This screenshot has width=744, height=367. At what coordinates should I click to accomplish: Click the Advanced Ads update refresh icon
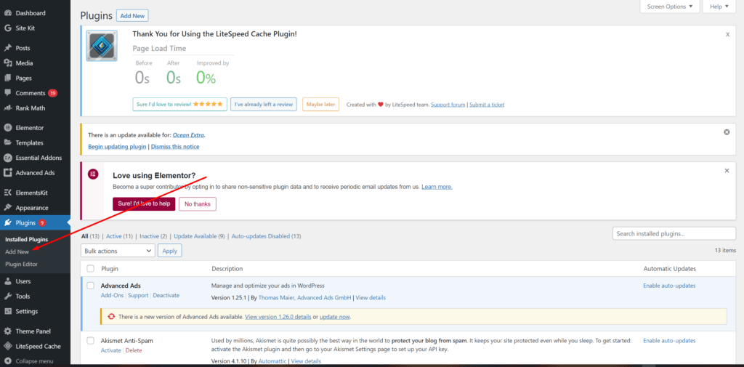click(x=111, y=316)
